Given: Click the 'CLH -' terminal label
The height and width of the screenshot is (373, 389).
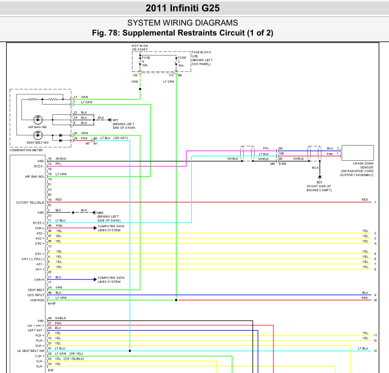Looking at the screenshot, I should click(x=40, y=361).
